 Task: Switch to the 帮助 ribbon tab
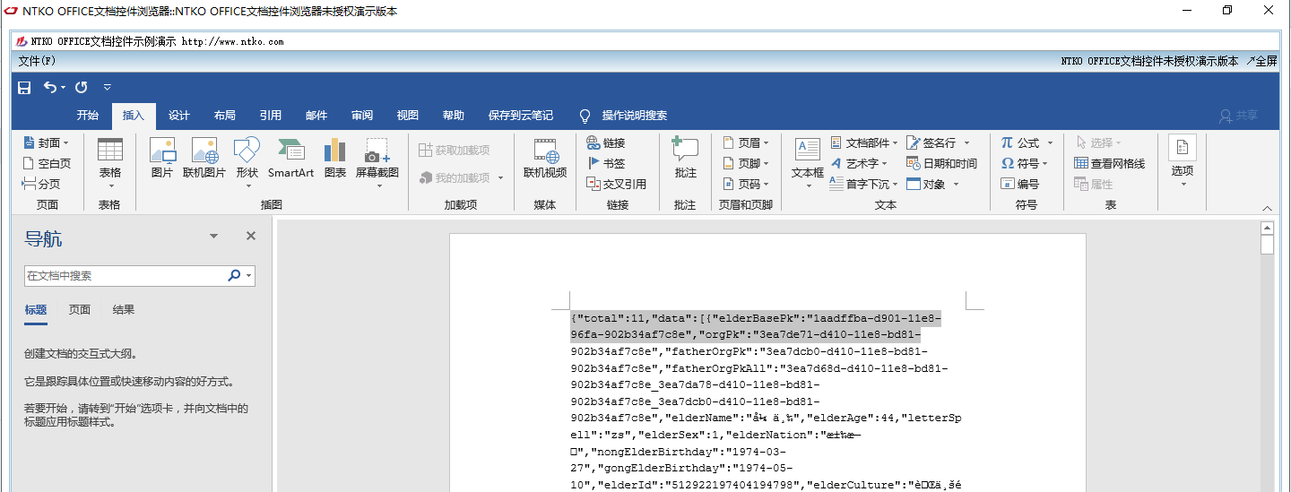pyautogui.click(x=454, y=116)
